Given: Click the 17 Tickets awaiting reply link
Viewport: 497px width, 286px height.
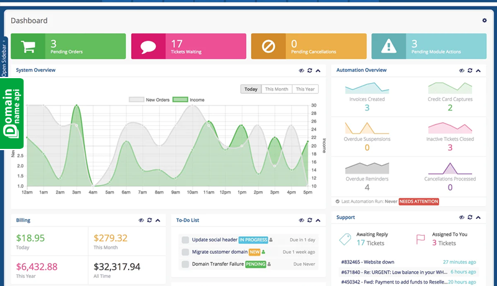Looking at the screenshot, I should click(x=370, y=243).
